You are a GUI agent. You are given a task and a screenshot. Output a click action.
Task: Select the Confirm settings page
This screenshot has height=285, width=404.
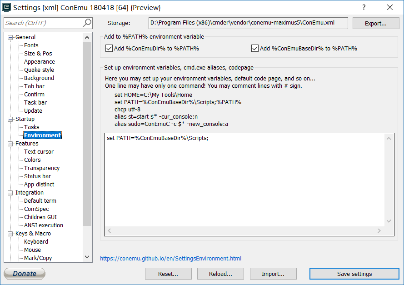34,95
